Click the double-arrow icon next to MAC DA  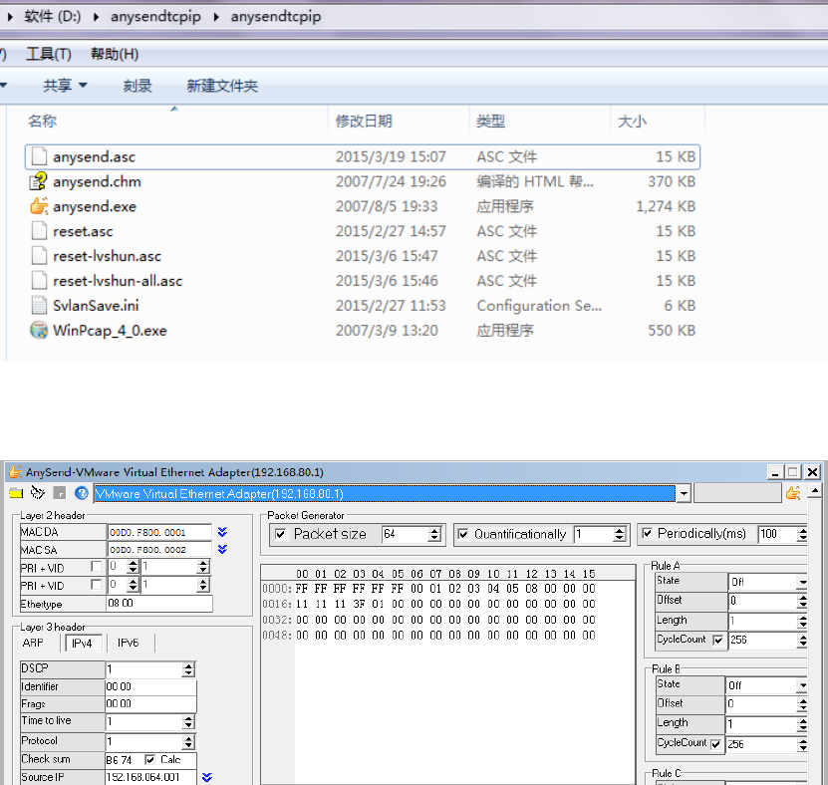222,532
